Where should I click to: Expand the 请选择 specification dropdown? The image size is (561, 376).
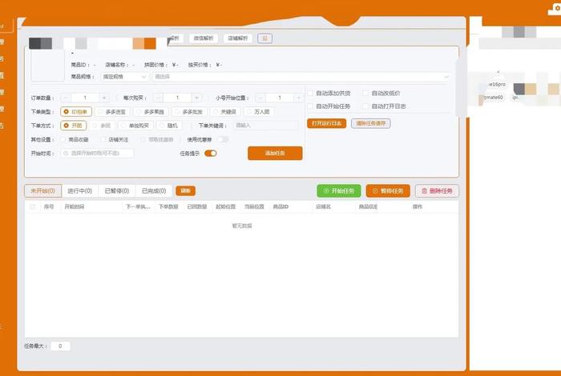click(x=301, y=77)
